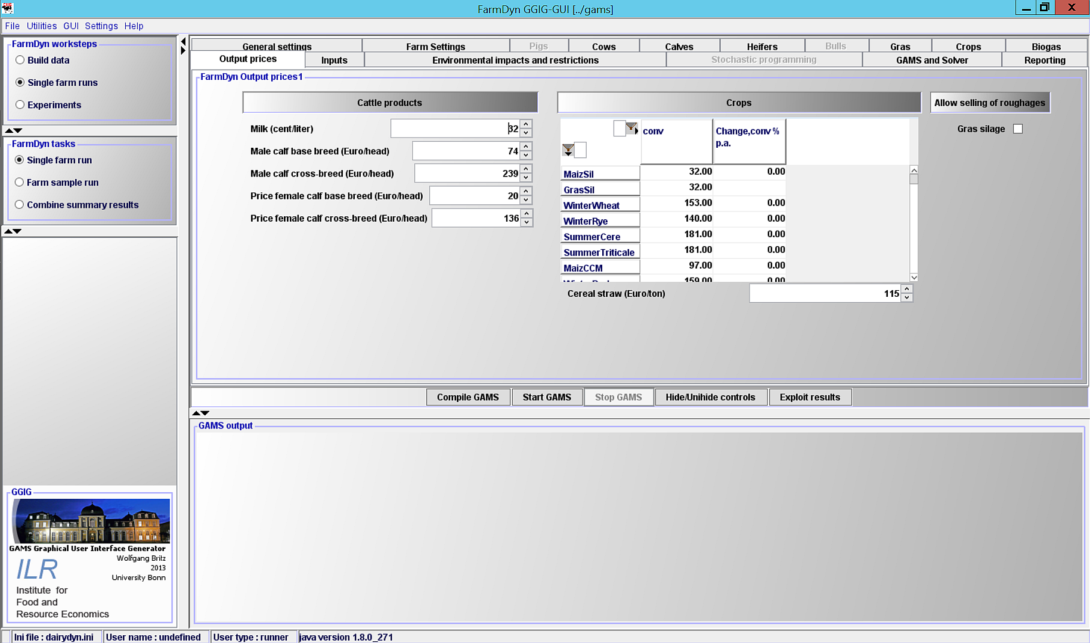Open the Gras tab
Screen dimensions: 1090x643
pyautogui.click(x=900, y=46)
